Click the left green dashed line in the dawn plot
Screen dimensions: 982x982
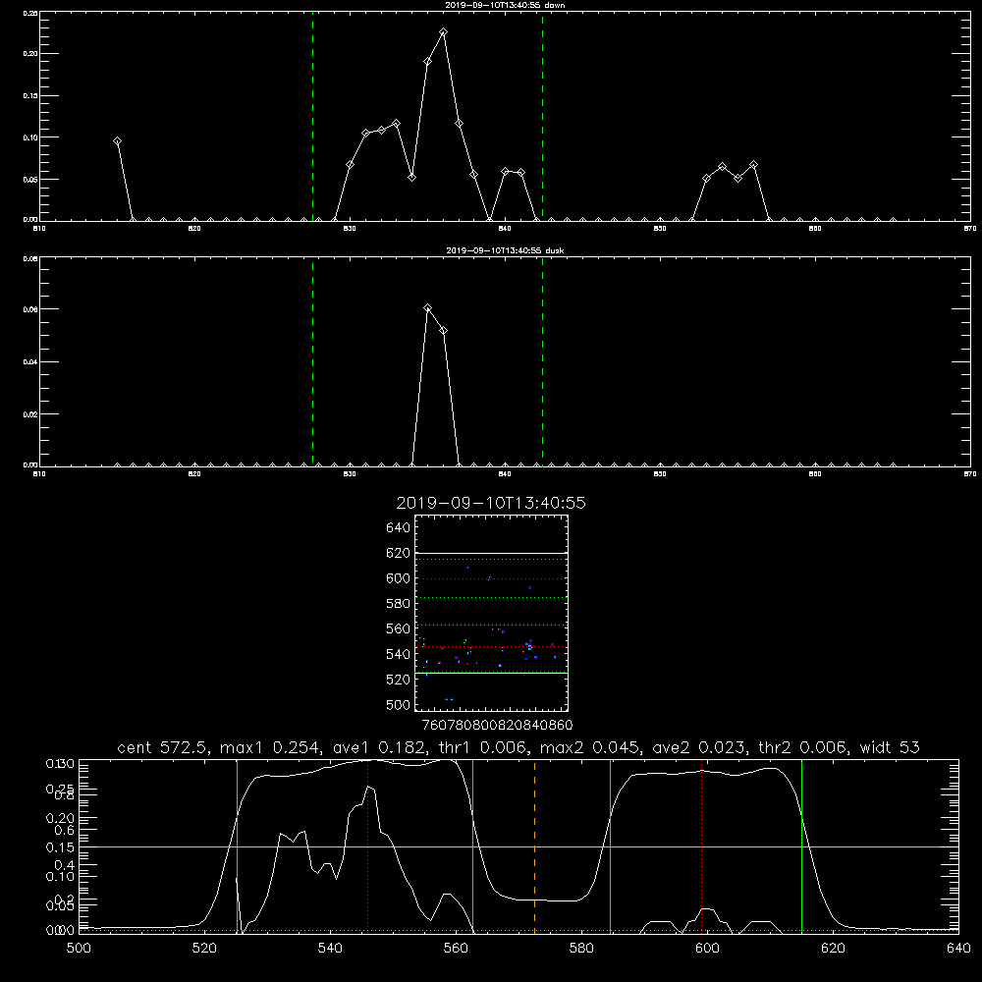tap(312, 116)
